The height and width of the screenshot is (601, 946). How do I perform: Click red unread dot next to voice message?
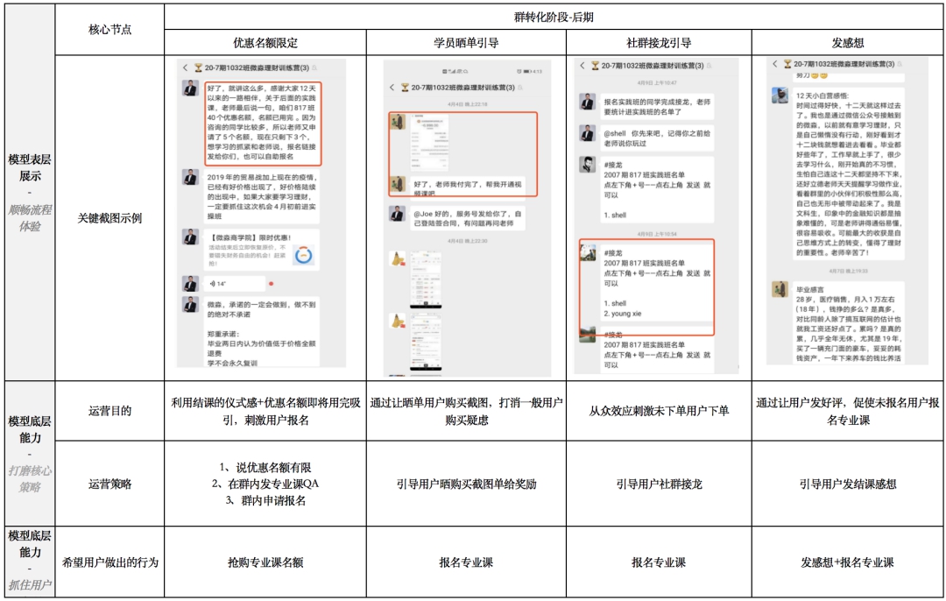[271, 284]
